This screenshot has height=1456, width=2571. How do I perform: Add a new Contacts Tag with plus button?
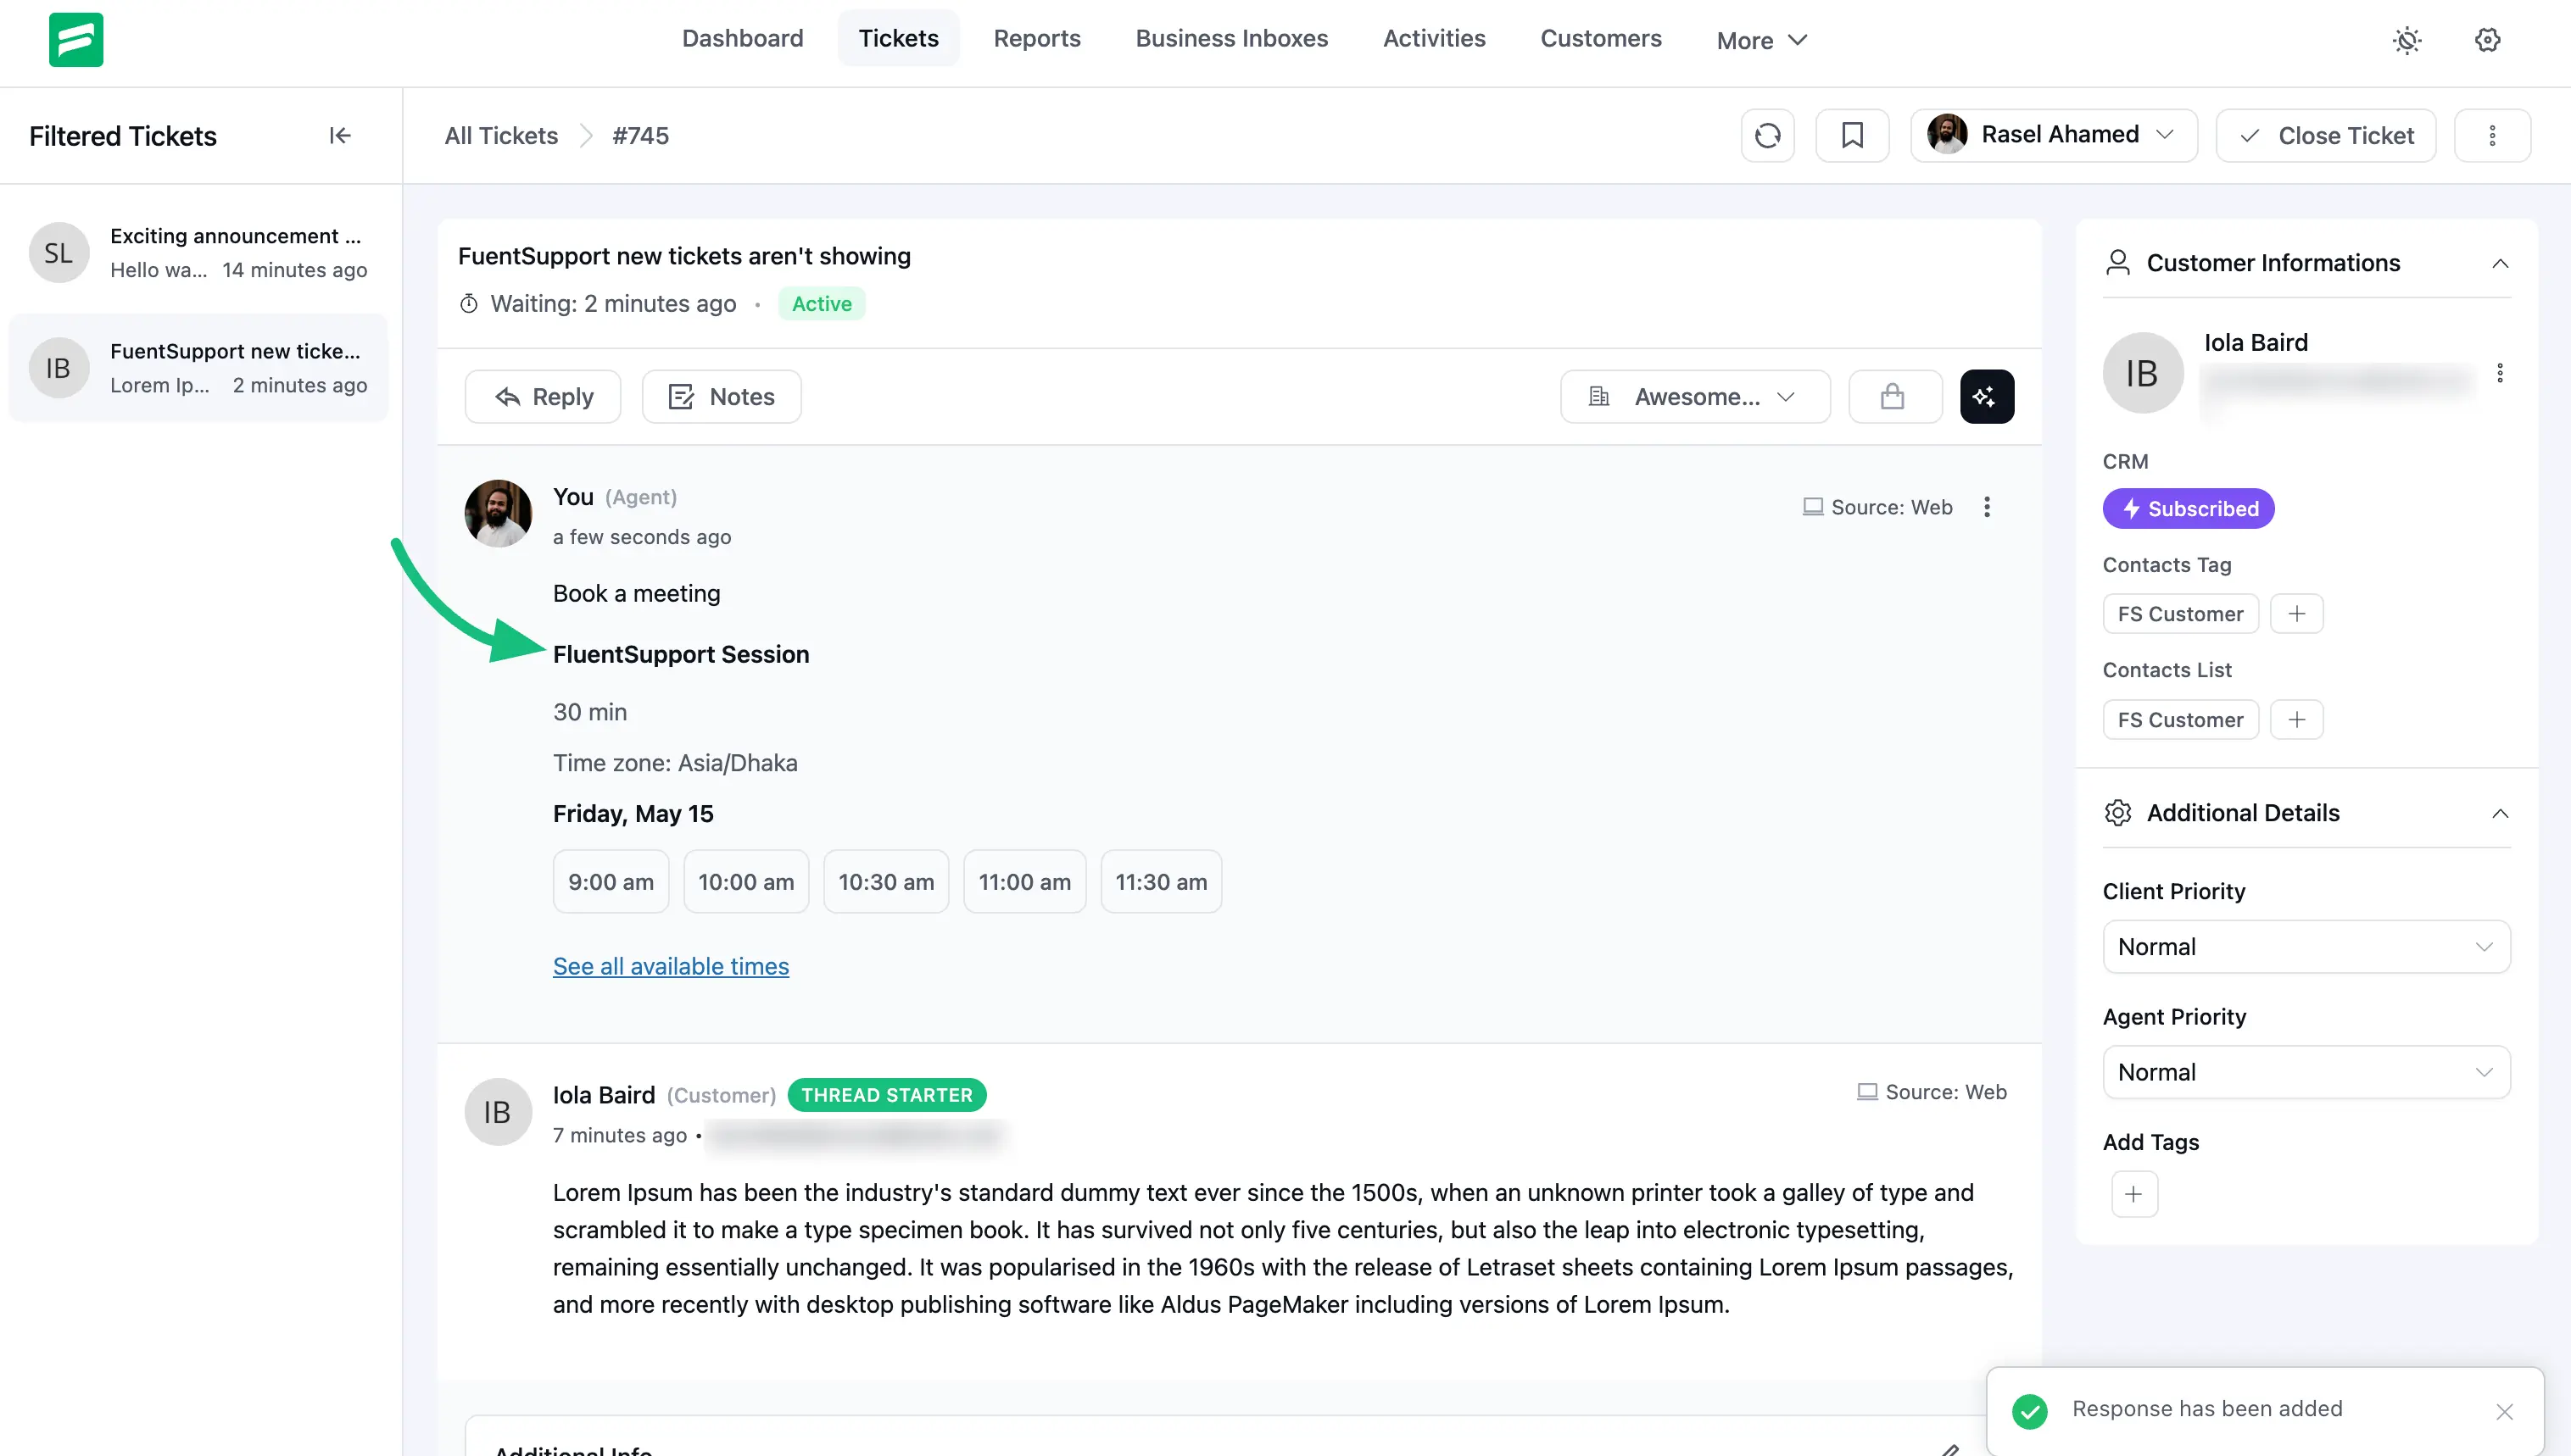pos(2297,614)
